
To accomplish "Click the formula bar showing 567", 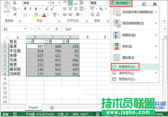I will [x=86, y=29].
